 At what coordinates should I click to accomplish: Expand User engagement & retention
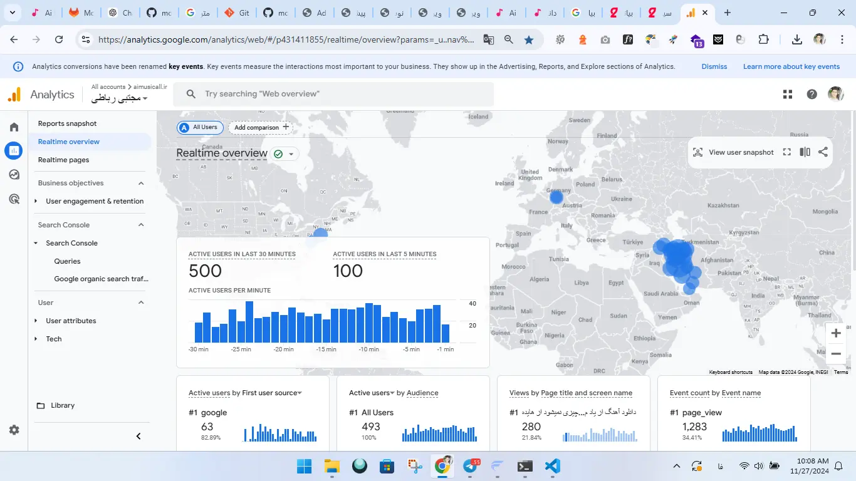click(x=36, y=201)
